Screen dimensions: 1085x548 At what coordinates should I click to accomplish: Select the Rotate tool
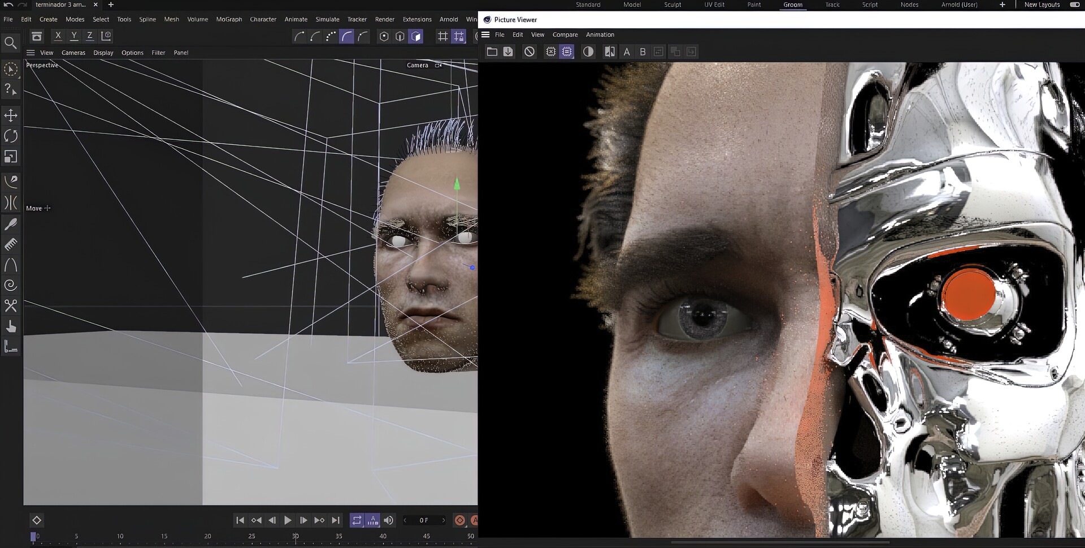coord(11,136)
